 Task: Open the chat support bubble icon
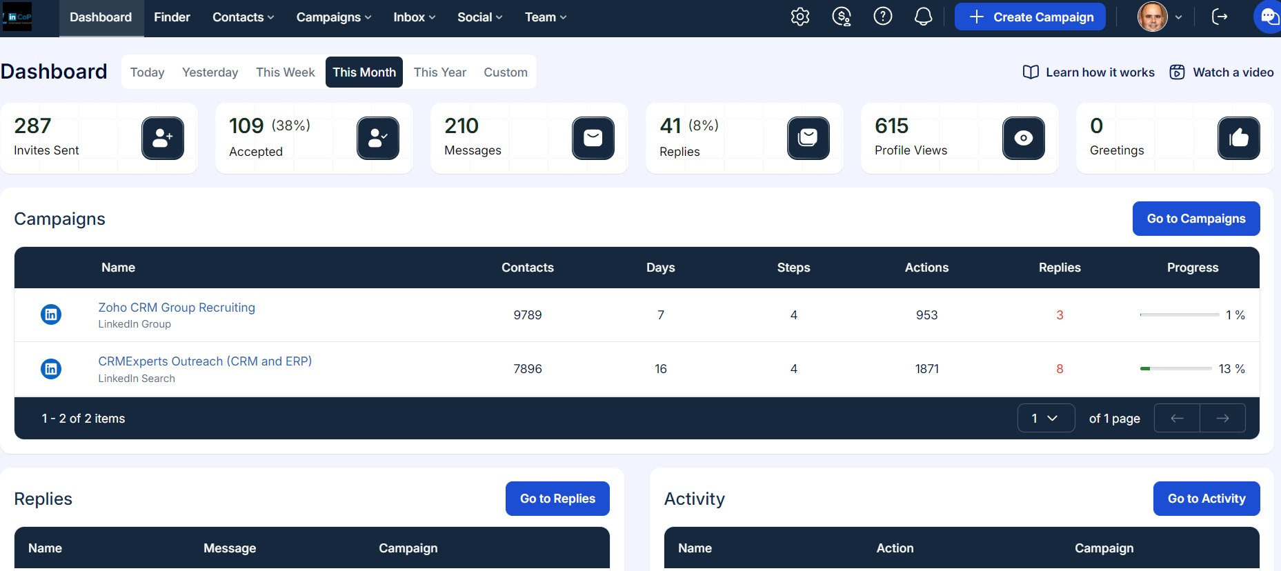[x=1269, y=17]
